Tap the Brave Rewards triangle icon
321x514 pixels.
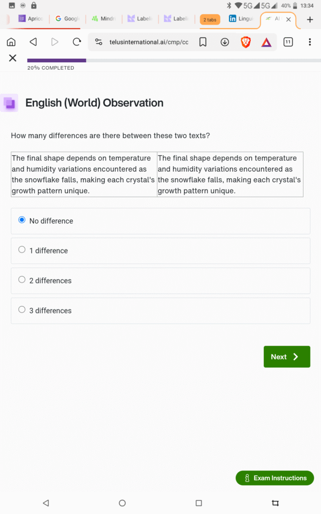point(266,42)
